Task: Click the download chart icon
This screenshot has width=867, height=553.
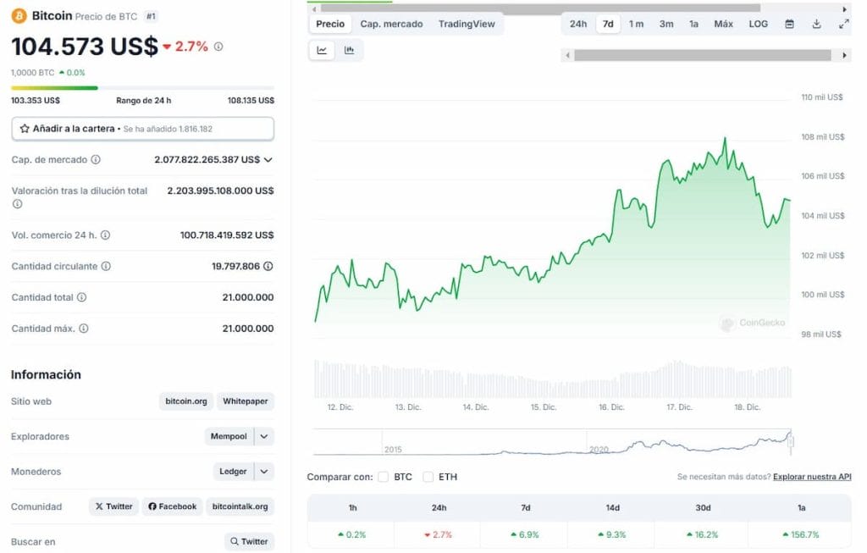Action: click(815, 24)
